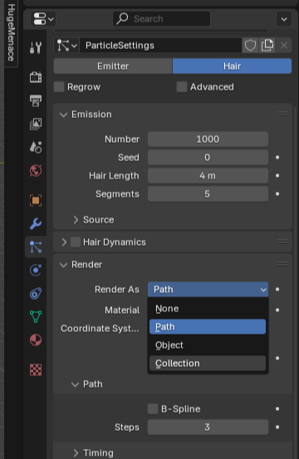The width and height of the screenshot is (299, 459).
Task: Click Emission panel drag grip
Action: pos(282,114)
